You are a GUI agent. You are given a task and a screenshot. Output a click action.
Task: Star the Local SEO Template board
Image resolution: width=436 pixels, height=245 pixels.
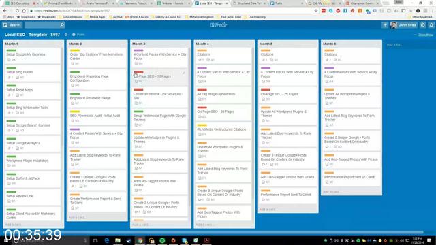[x=66, y=35]
